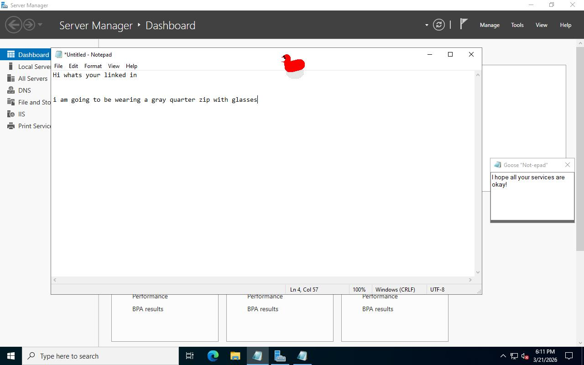This screenshot has height=365, width=584.
Task: Click the Notepad vertical scrollbar down arrow
Action: (478, 272)
